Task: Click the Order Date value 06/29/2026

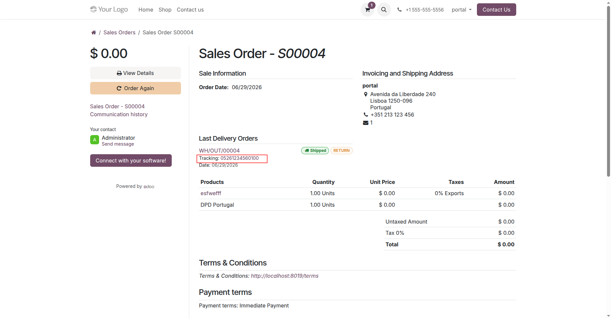Action: 247,87
